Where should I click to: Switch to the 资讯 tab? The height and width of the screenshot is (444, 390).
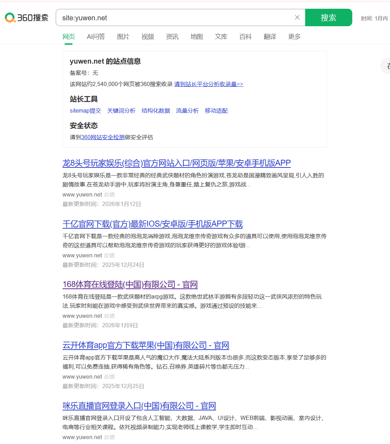172,37
